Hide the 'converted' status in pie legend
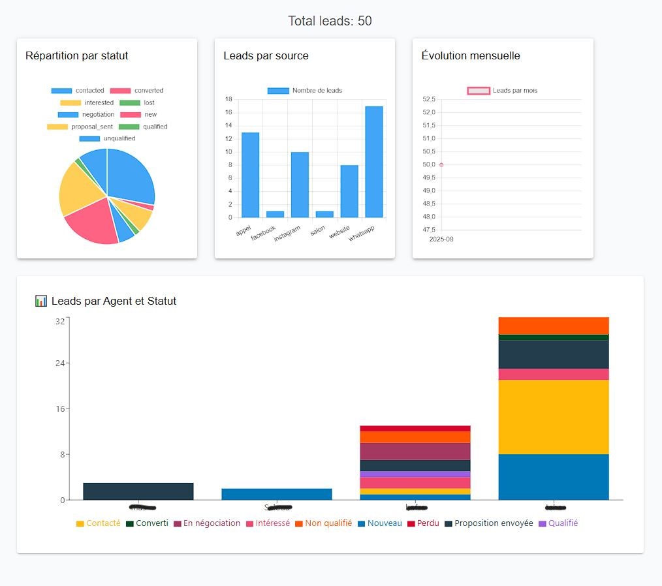Viewport: 662px width, 586px height. pos(136,91)
